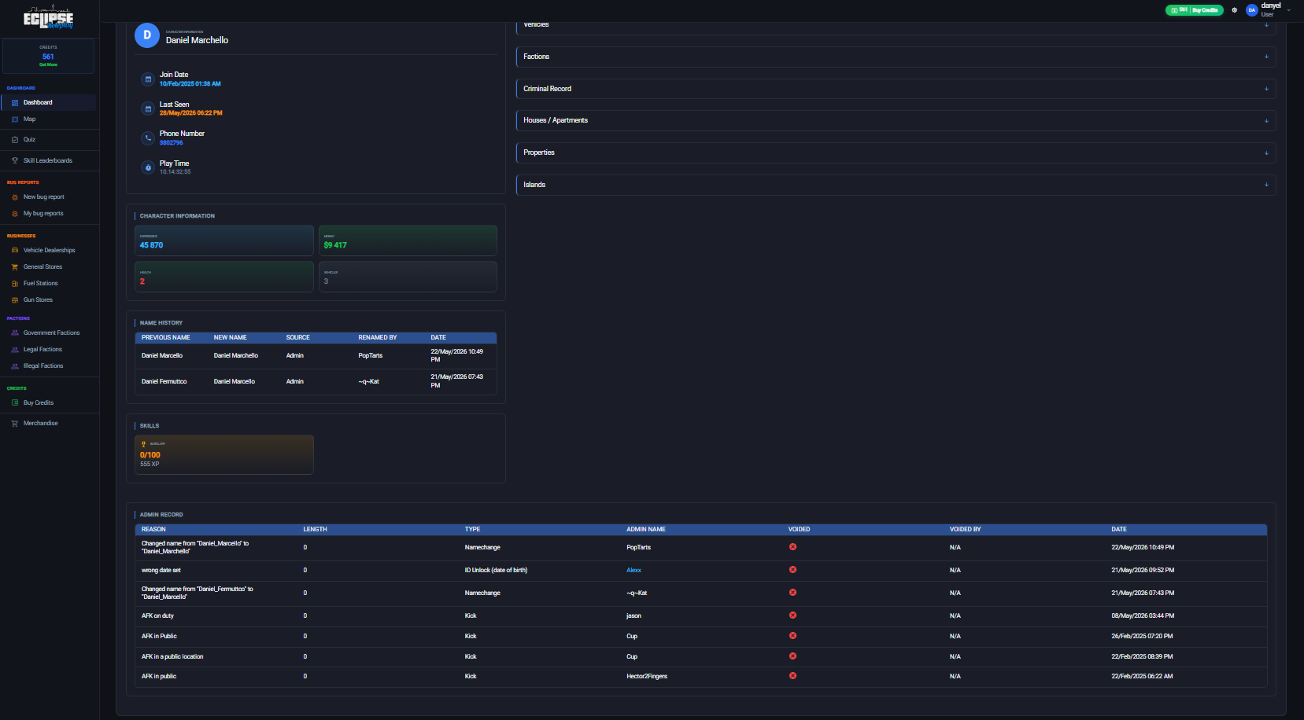This screenshot has width=1304, height=720.
Task: Click the Quiz checkbox icon
Action: coord(15,140)
